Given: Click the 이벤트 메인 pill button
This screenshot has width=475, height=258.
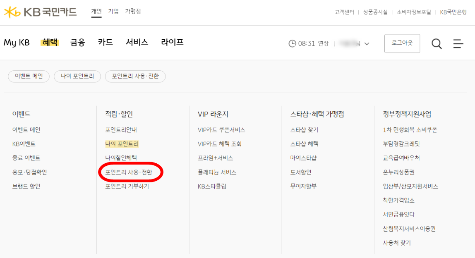Looking at the screenshot, I should click(x=29, y=76).
